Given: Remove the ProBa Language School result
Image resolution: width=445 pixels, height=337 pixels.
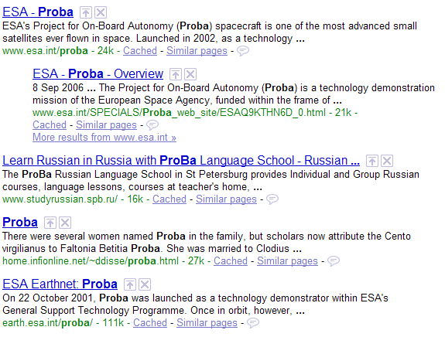Looking at the screenshot, I should [x=387, y=161].
